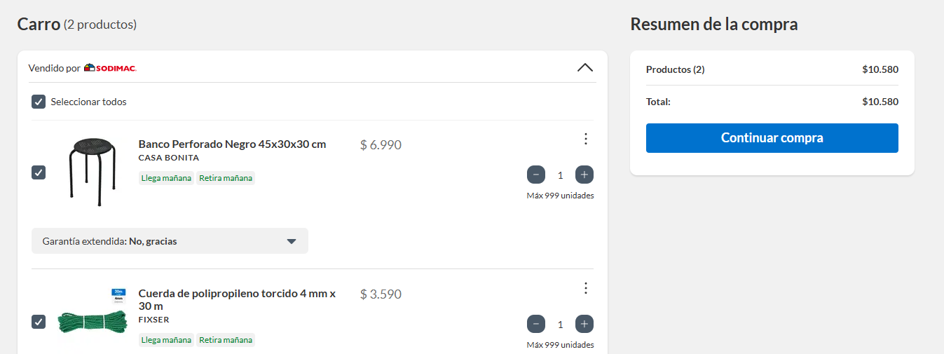The image size is (944, 354).
Task: Click the Garantía extendida dropdown arrow
Action: pos(292,241)
